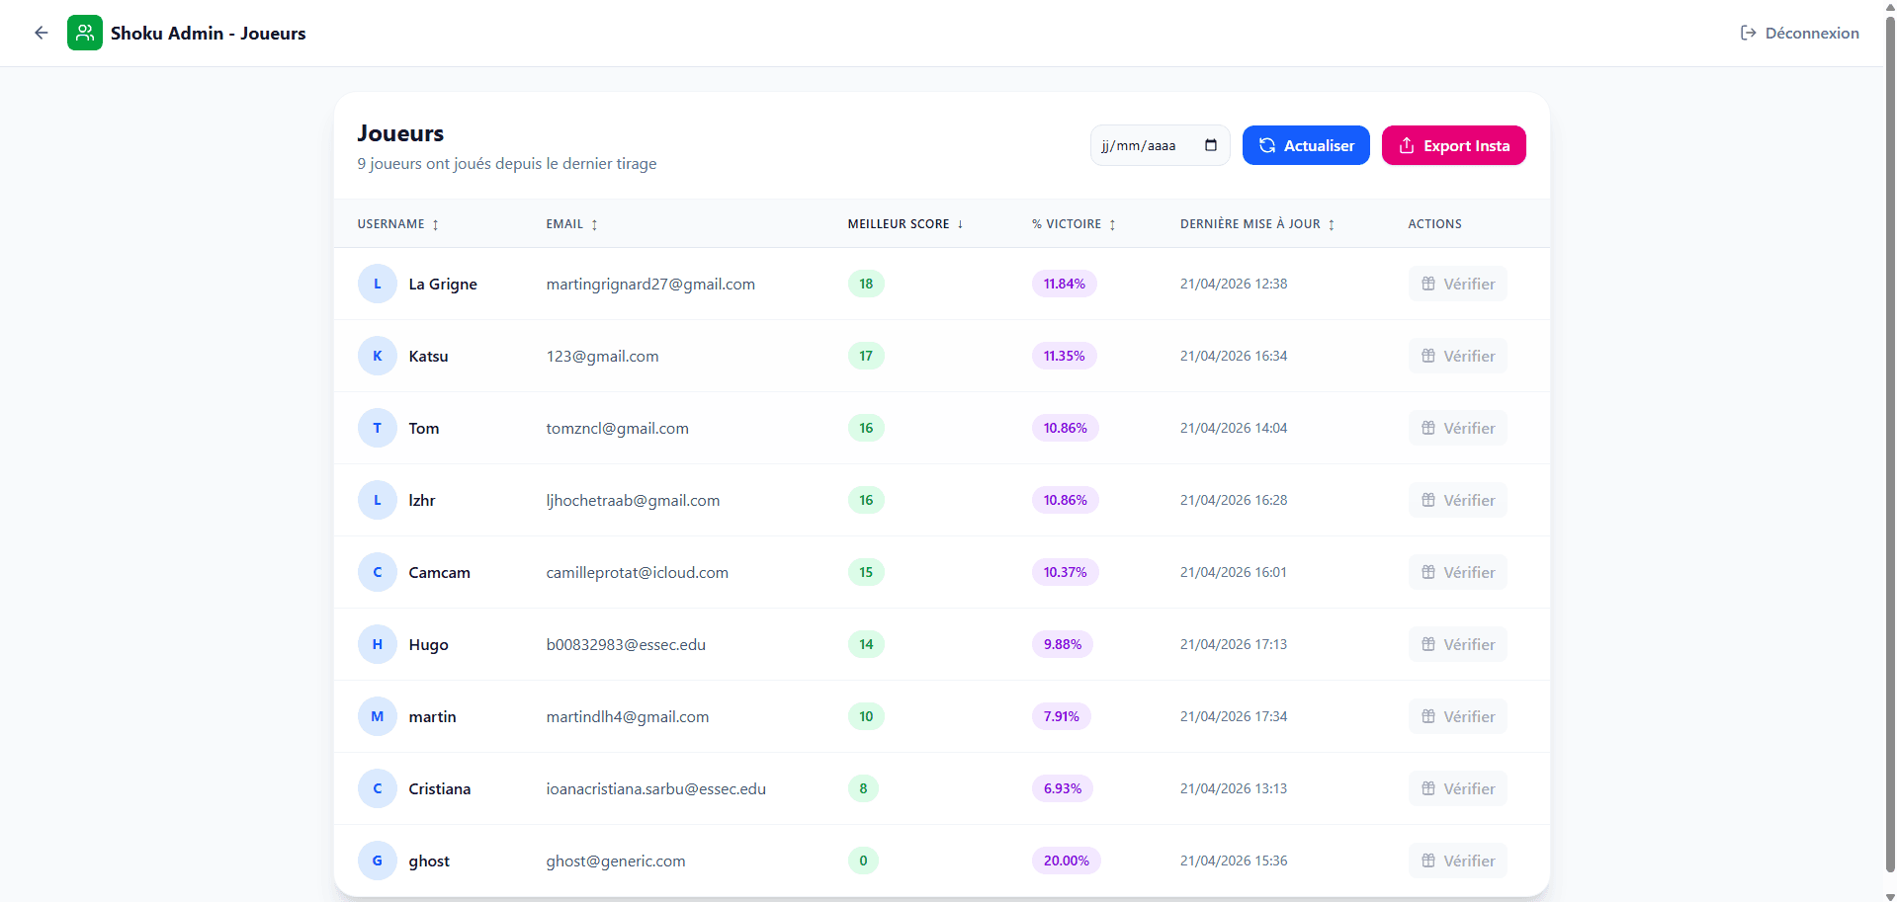1897x902 pixels.
Task: Click Vérifier for Cristiana
Action: [1458, 788]
